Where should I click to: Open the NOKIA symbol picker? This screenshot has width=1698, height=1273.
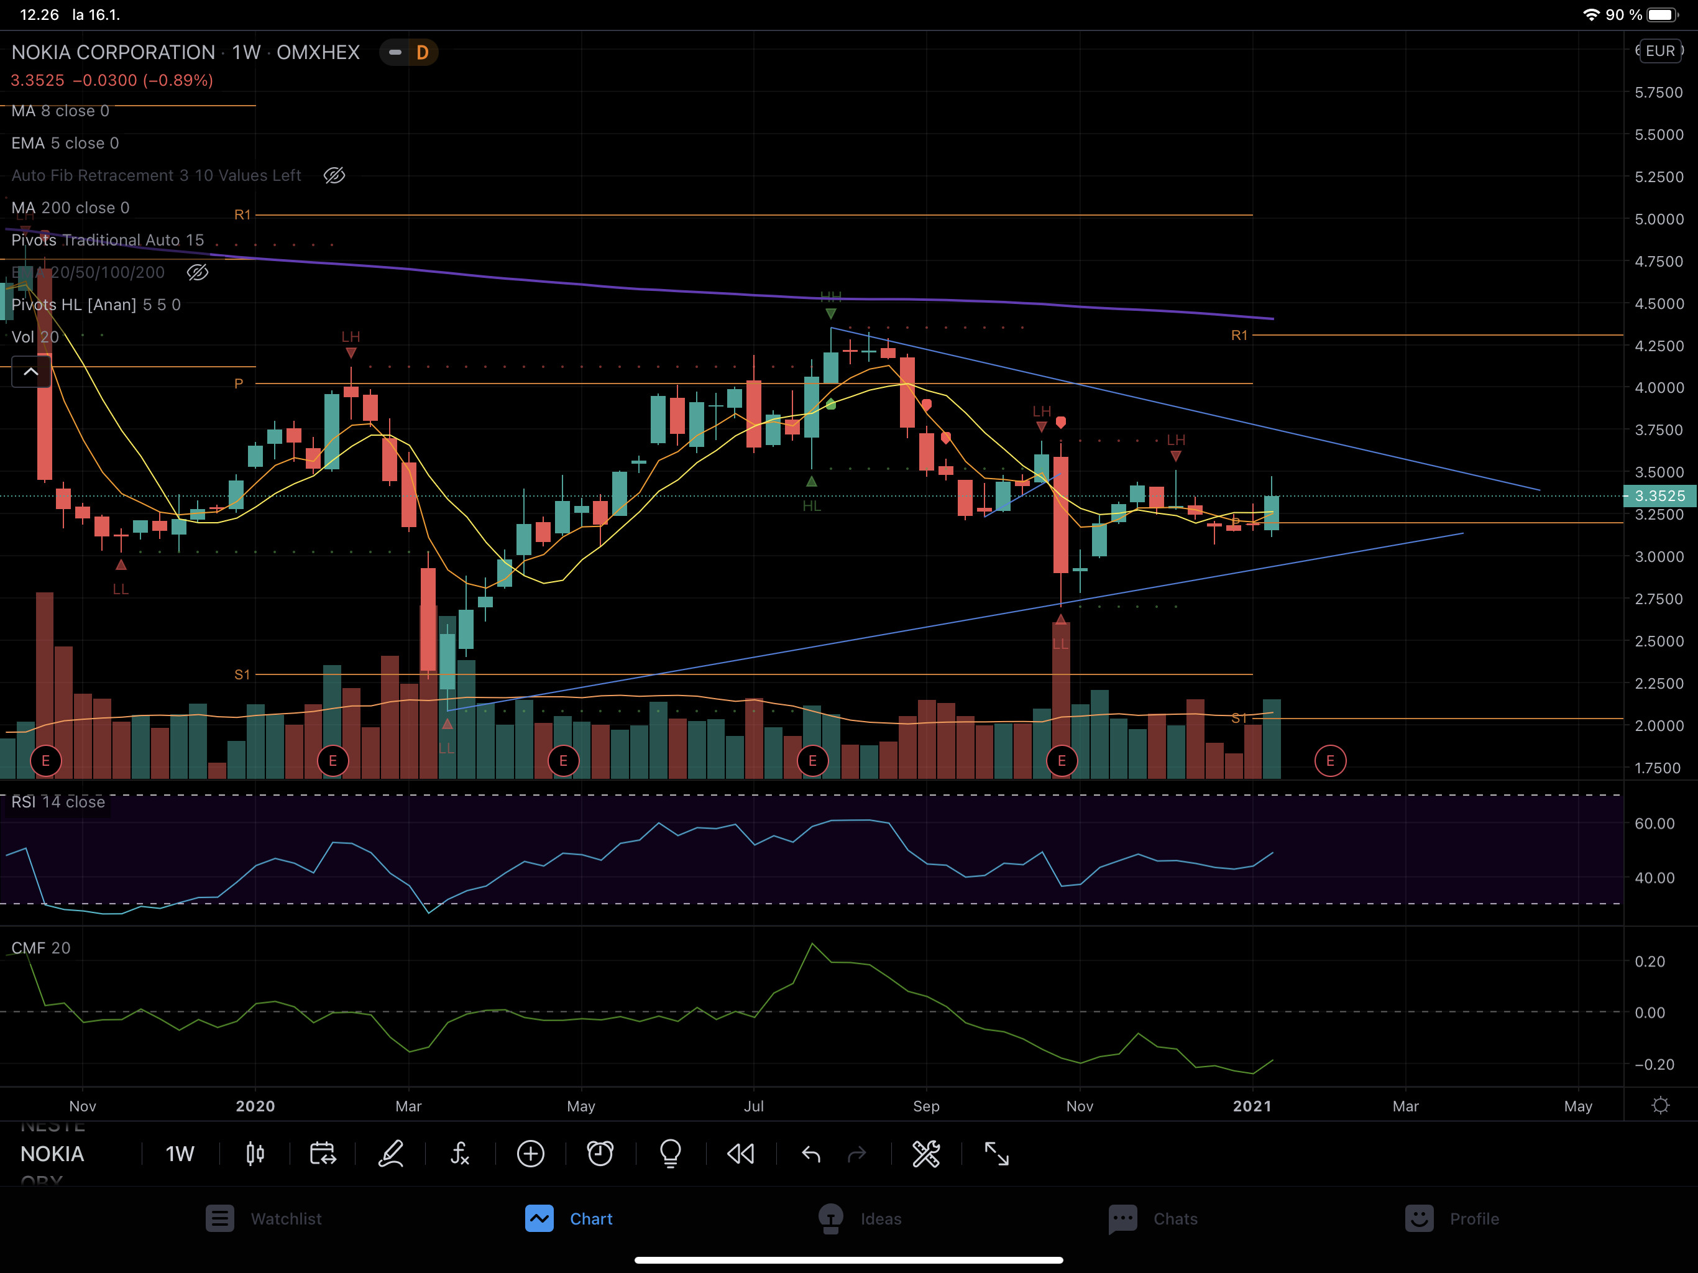[52, 1153]
